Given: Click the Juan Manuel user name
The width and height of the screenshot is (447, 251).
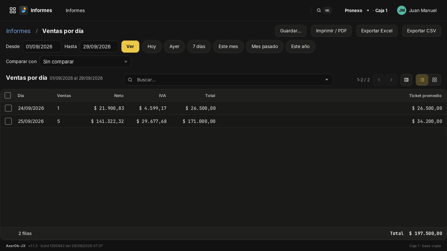Looking at the screenshot, I should tap(423, 10).
